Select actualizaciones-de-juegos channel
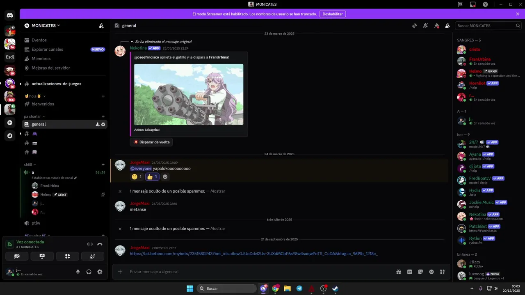525x295 pixels. pyautogui.click(x=64, y=84)
